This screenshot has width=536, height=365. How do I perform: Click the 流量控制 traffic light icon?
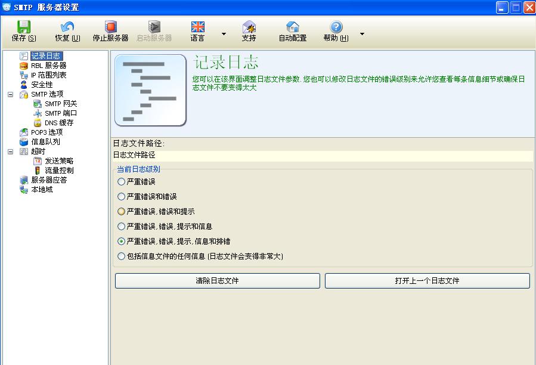point(37,171)
